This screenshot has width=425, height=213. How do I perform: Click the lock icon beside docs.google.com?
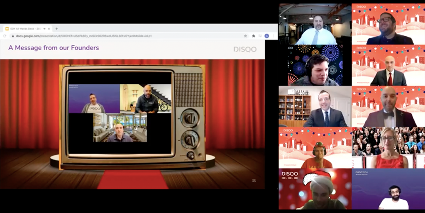pyautogui.click(x=12, y=36)
